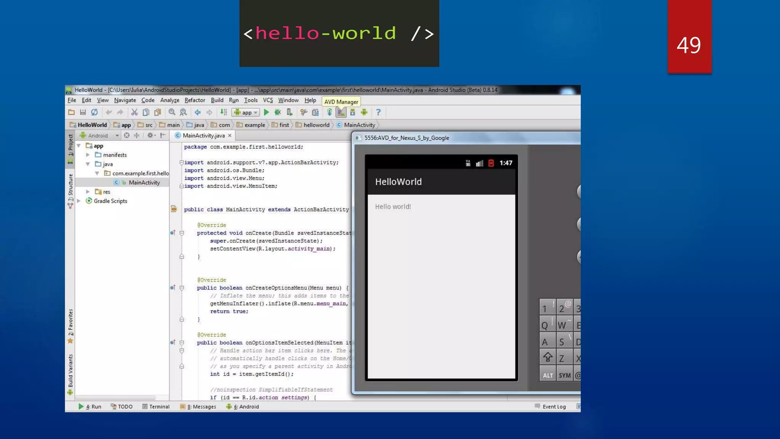Click the Sync/refresh icon in toolbar
Screen dimensions: 780x439
pyautogui.click(x=94, y=112)
